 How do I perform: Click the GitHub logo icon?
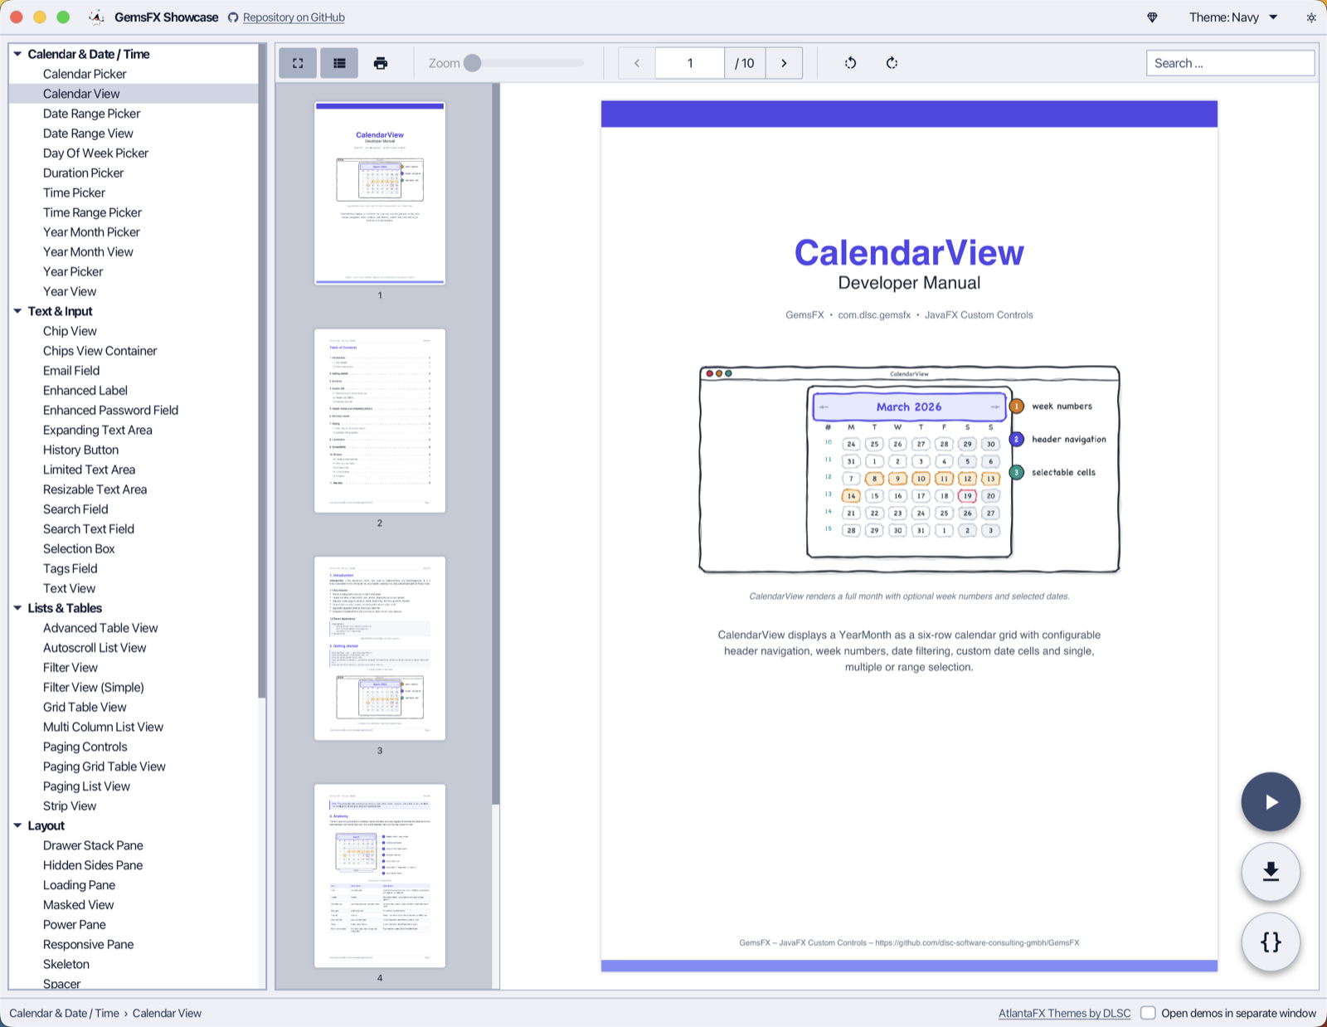pos(233,17)
